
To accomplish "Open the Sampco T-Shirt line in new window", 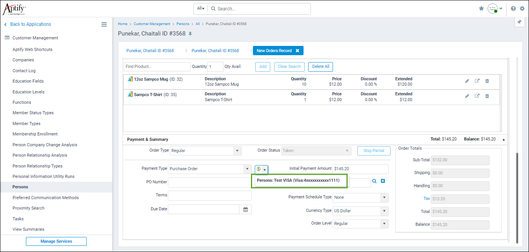I will click(477, 96).
